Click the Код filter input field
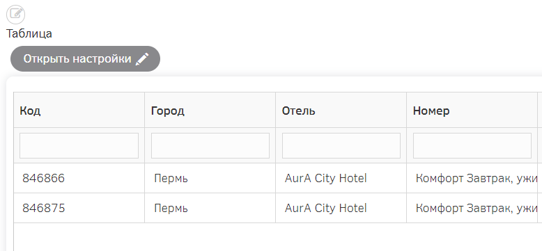 click(79, 146)
